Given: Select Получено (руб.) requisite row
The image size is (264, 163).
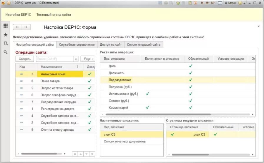Looking at the screenshot, I should [x=178, y=87].
